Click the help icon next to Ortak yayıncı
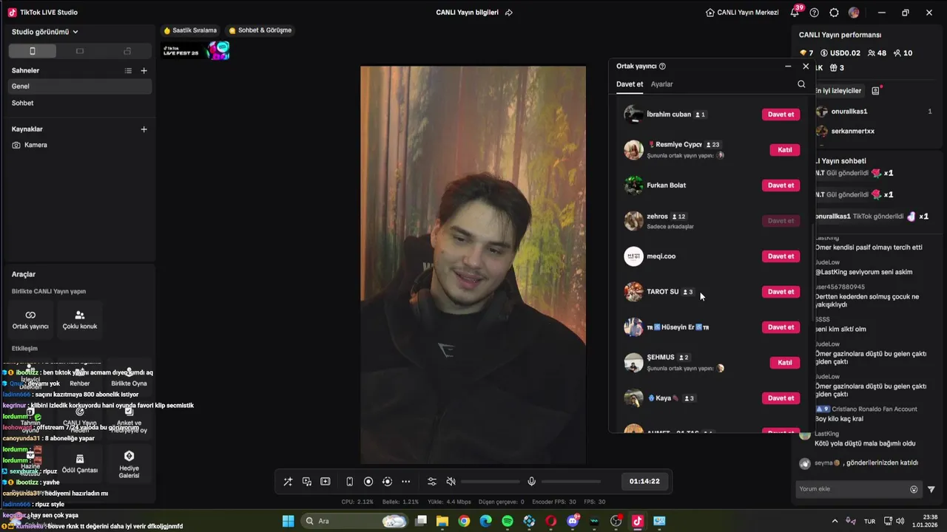This screenshot has height=532, width=947. tap(662, 66)
